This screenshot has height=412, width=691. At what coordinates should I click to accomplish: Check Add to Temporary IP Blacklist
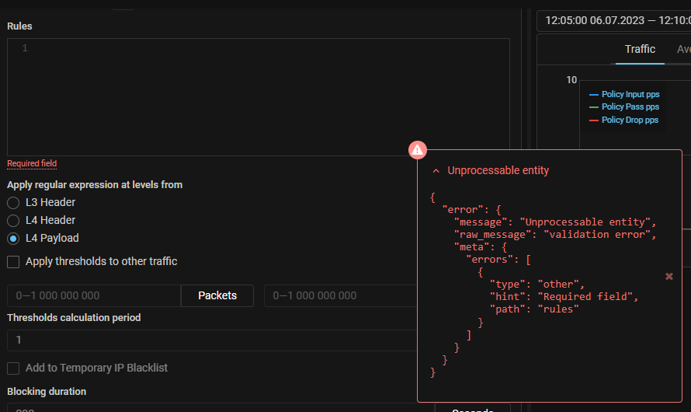(x=13, y=368)
